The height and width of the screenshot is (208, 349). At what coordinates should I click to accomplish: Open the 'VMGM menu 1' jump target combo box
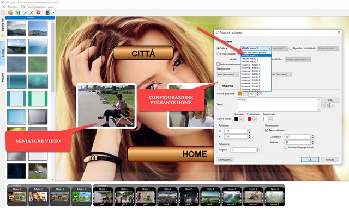[256, 48]
